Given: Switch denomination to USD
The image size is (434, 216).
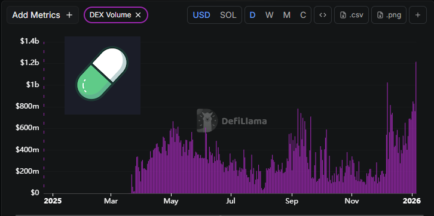Looking at the screenshot, I should click(x=201, y=15).
